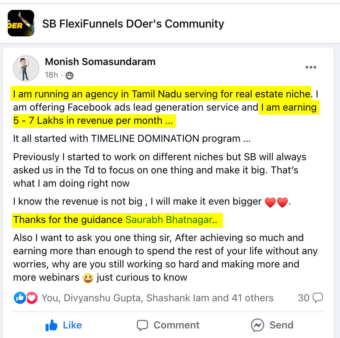Viewport: 340px width, 338px height.
Task: Open the DOER group logo thumbnail
Action: (21, 23)
